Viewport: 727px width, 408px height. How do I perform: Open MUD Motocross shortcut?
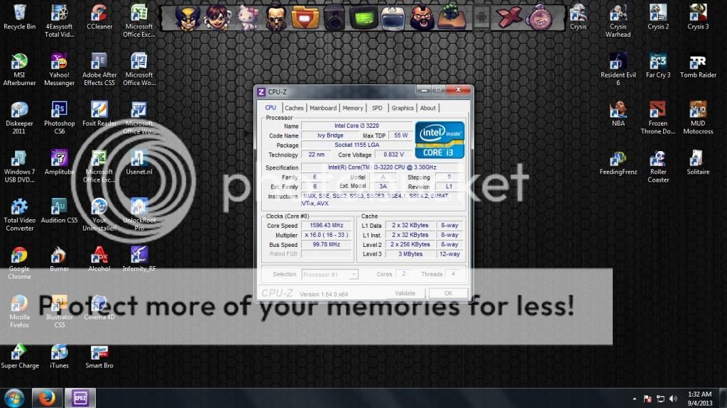pyautogui.click(x=698, y=118)
